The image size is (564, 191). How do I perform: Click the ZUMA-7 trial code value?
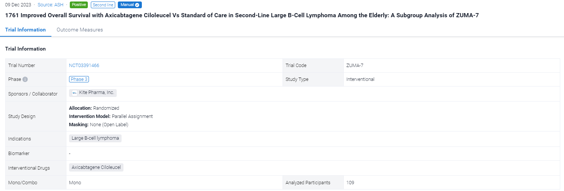point(355,65)
